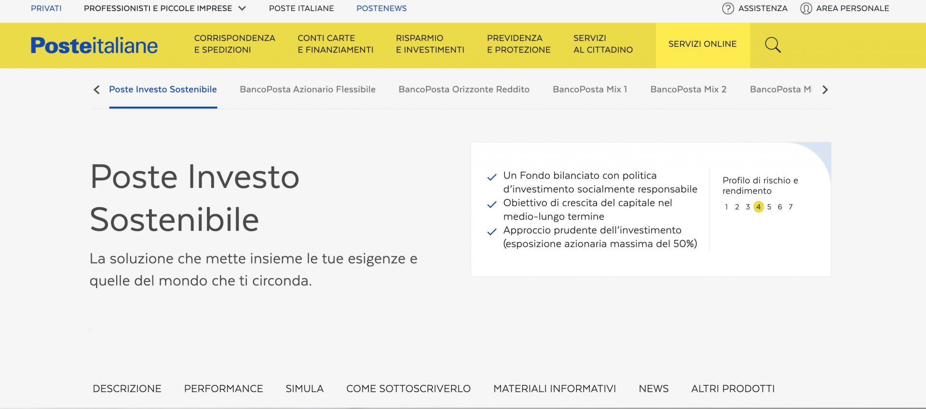
Task: Switch to BancoPosta Azionario Flessibile tab
Action: (308, 89)
